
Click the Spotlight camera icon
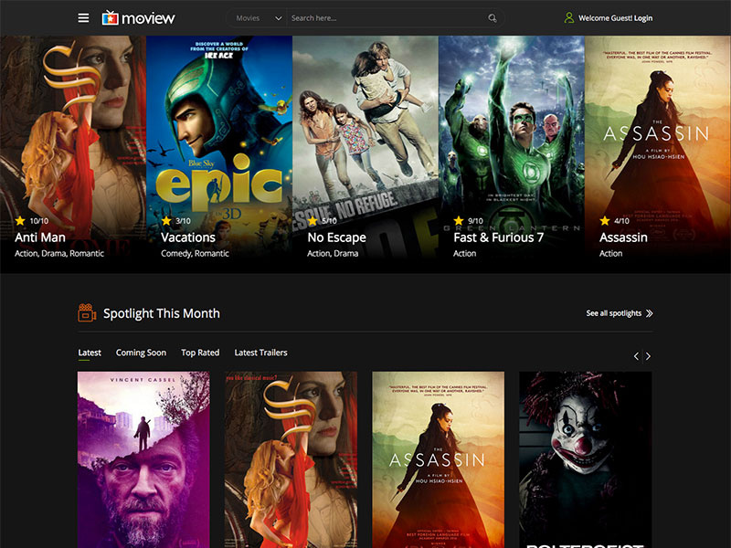87,312
